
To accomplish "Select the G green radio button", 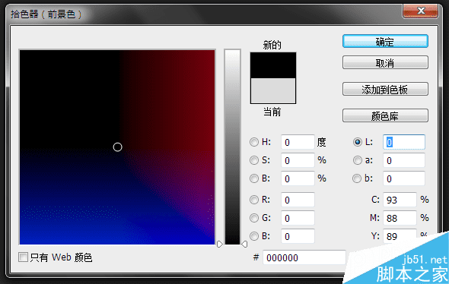I will click(254, 218).
